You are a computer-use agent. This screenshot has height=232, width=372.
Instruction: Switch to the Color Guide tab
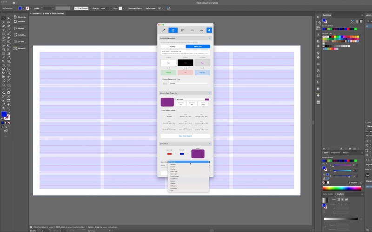[328, 194]
